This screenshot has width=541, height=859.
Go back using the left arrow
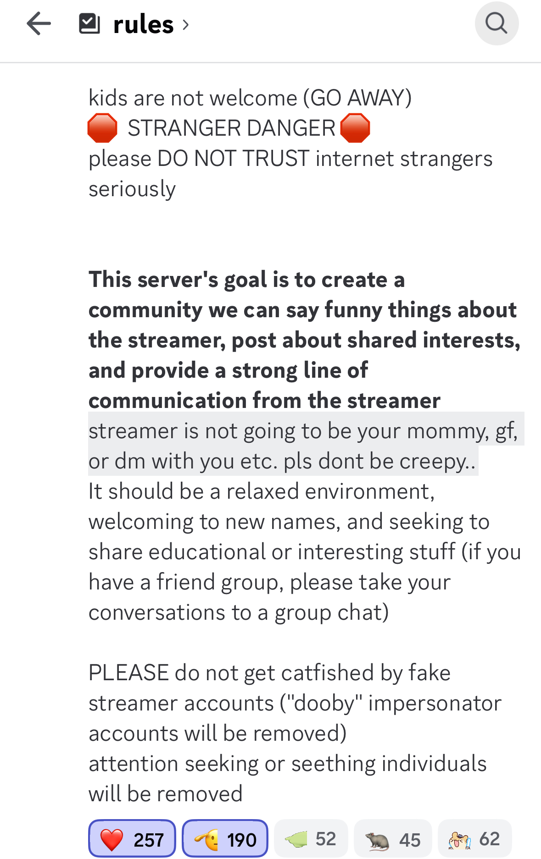tap(39, 24)
